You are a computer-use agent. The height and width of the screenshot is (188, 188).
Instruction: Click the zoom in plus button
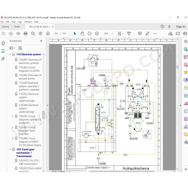[97, 34]
